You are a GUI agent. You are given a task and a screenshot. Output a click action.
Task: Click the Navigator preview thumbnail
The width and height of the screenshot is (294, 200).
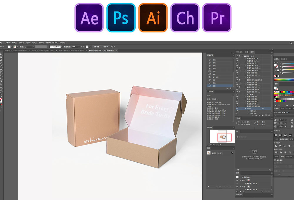pos(222,136)
